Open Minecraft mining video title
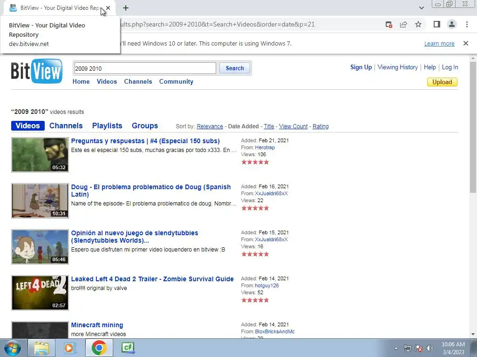This screenshot has height=357, width=477. (x=97, y=325)
